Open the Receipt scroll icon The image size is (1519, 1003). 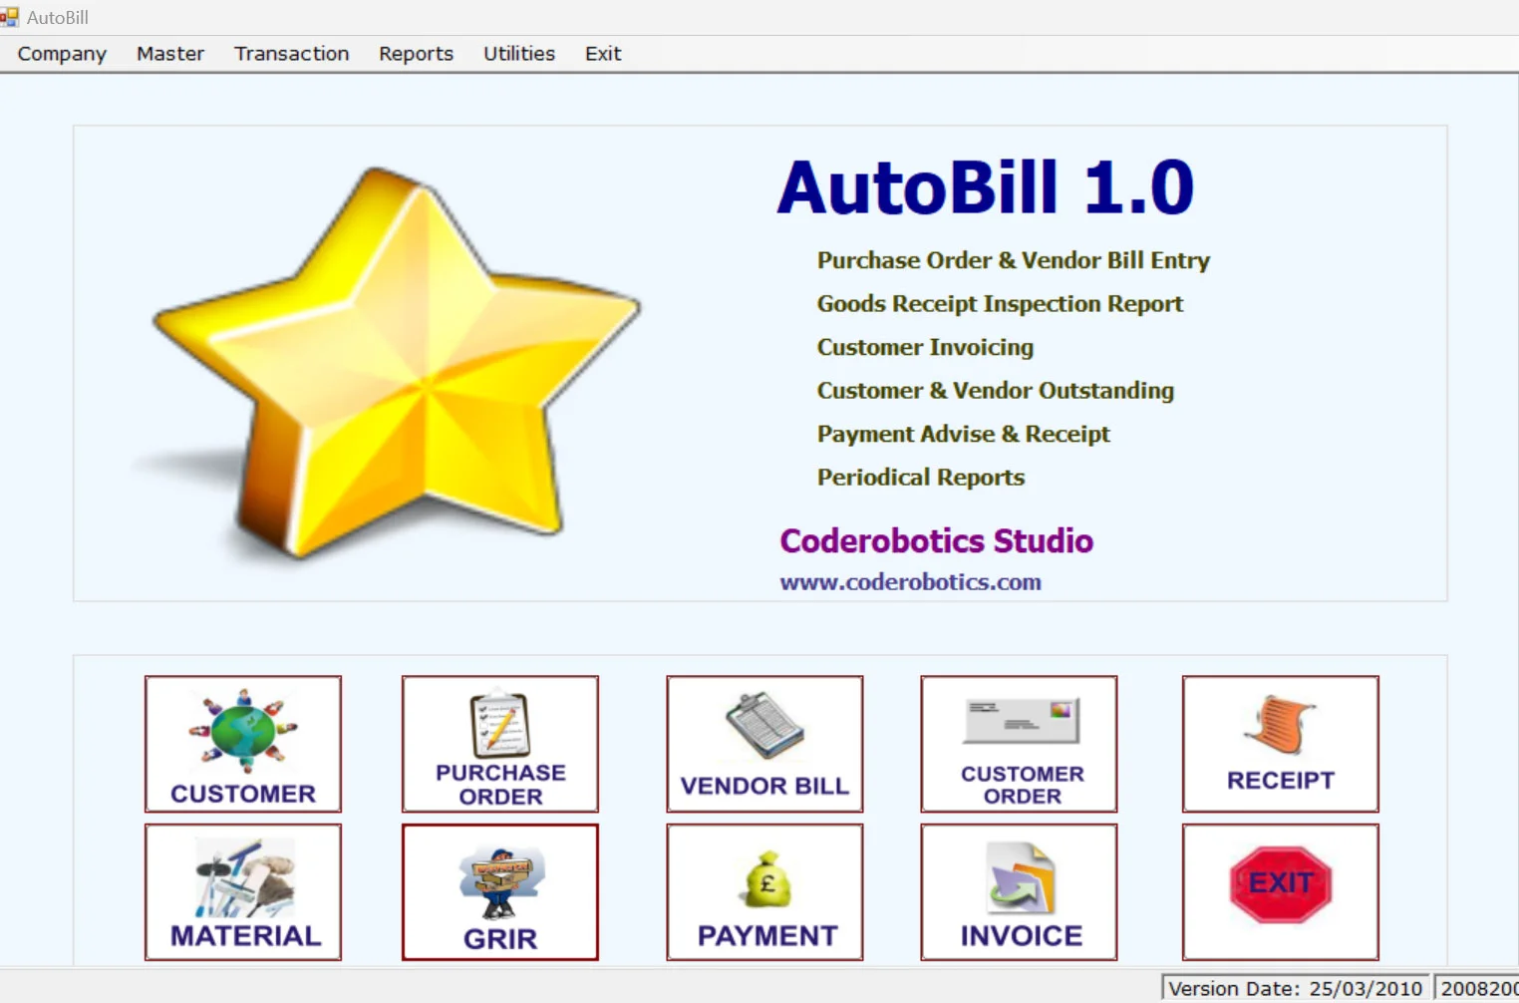click(1281, 744)
